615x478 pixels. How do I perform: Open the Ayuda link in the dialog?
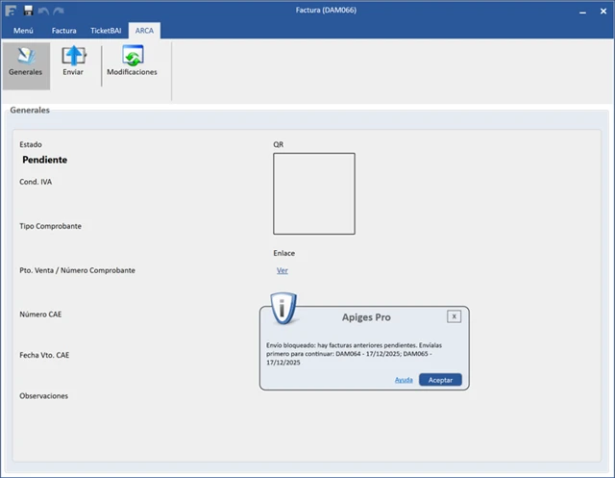(x=404, y=380)
